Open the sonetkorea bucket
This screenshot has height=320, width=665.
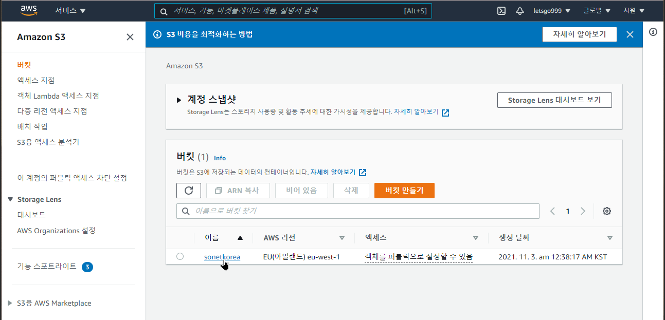pyautogui.click(x=222, y=257)
